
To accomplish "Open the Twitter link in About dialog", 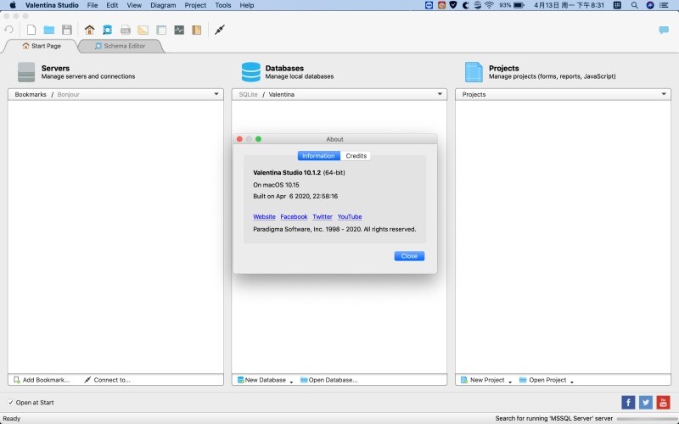I will coord(323,217).
